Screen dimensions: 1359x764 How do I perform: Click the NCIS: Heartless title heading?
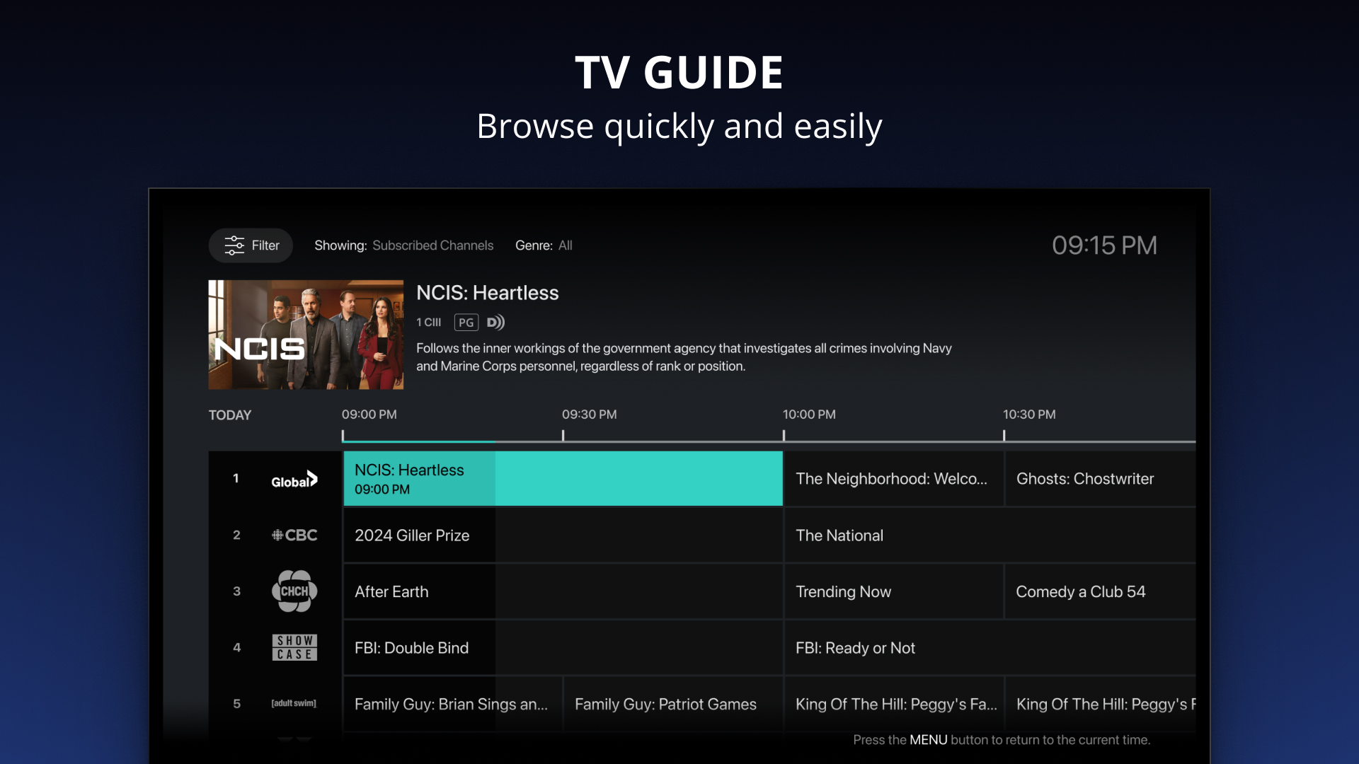(488, 293)
